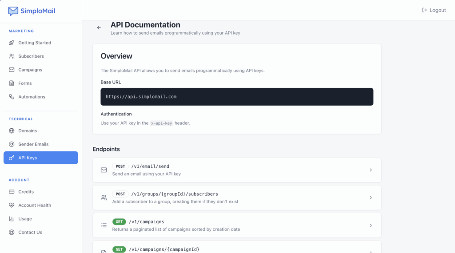The height and width of the screenshot is (253, 455).
Task: Click 'Returns a paginated list of campaigns' description
Action: [x=176, y=229]
